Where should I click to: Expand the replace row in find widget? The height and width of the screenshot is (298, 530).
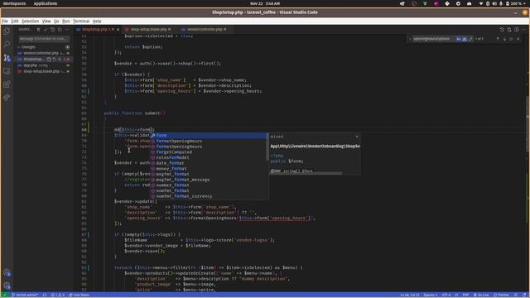[x=410, y=39]
